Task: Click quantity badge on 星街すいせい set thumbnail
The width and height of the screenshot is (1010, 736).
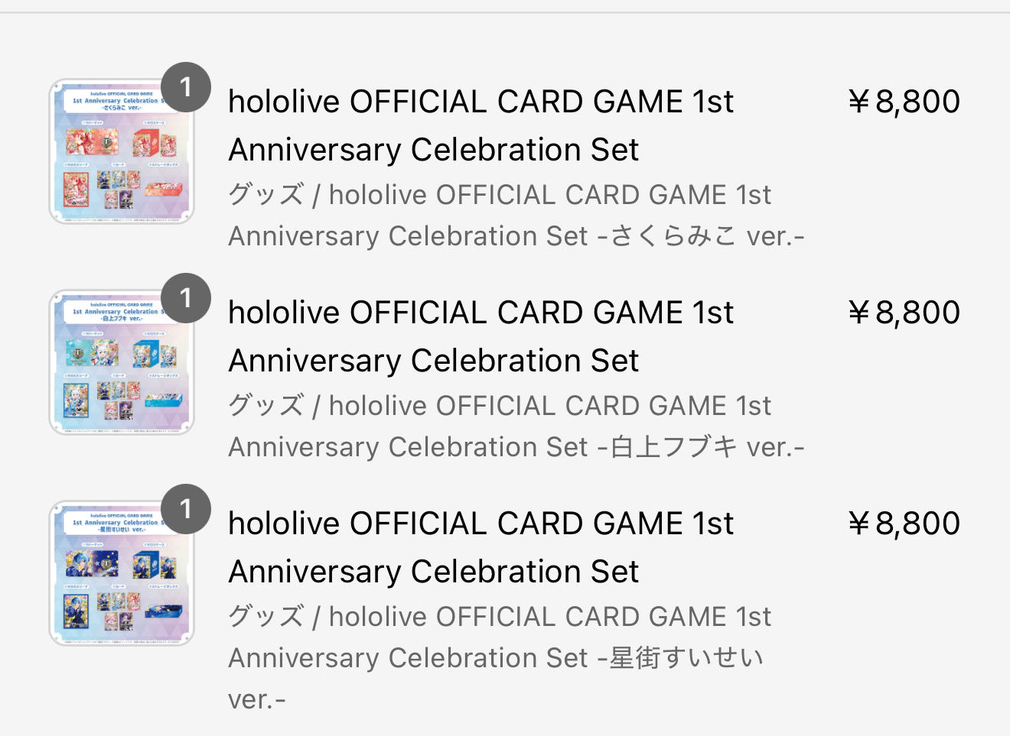Action: click(x=186, y=509)
